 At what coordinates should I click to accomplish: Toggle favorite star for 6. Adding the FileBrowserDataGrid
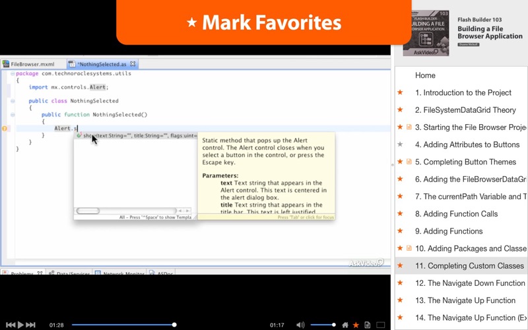click(400, 179)
